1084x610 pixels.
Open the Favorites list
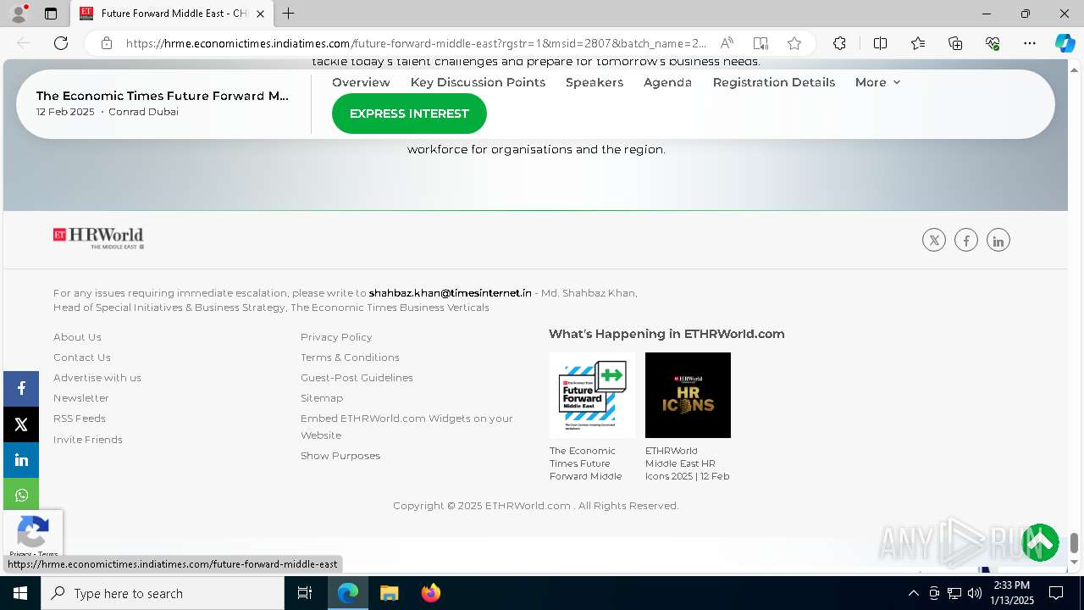point(918,43)
